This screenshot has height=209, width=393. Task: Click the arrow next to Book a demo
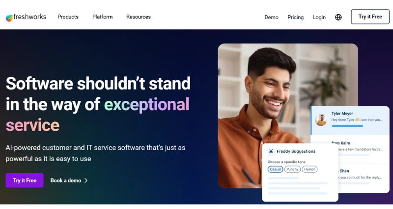tap(86, 181)
